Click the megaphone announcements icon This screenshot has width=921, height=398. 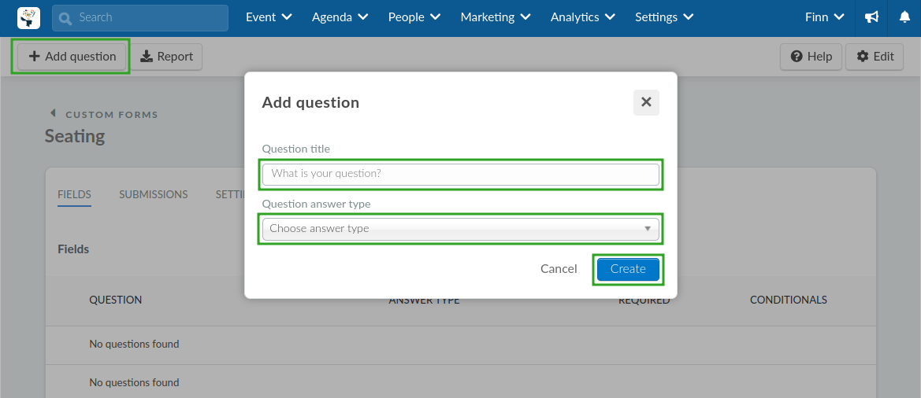pyautogui.click(x=871, y=17)
